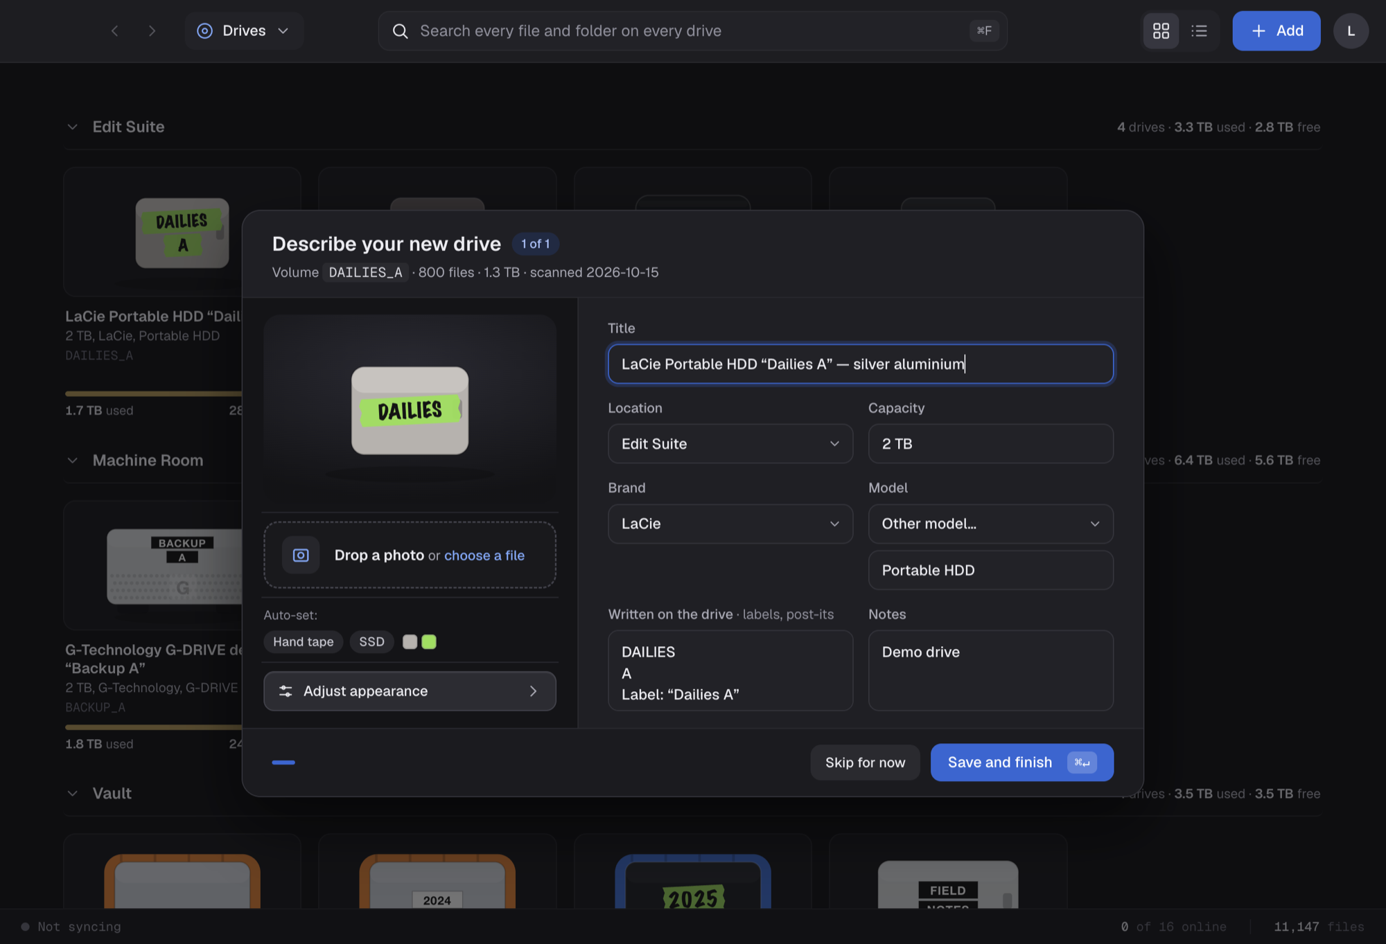Edit the Written on the drive text
This screenshot has height=944, width=1386.
(x=730, y=670)
